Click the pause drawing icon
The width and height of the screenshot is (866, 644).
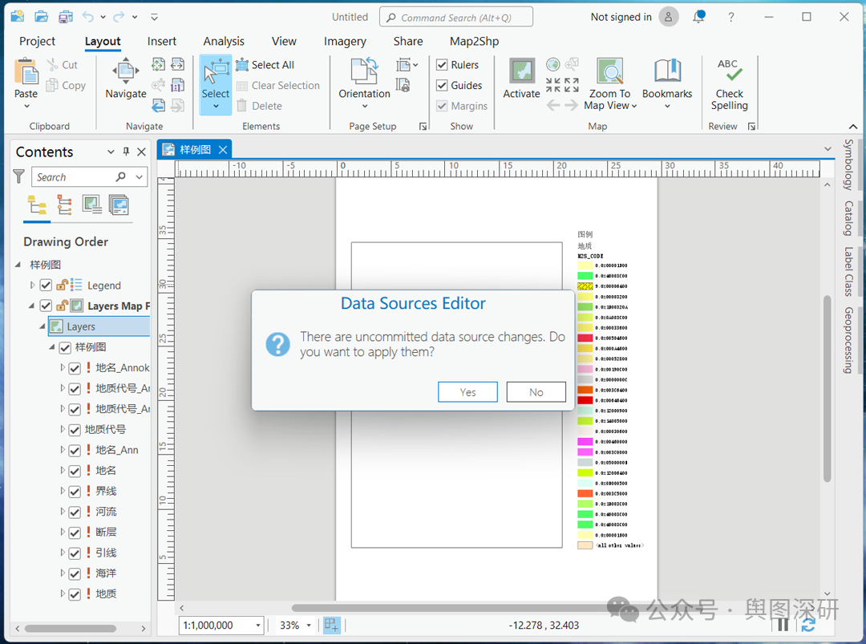[783, 626]
